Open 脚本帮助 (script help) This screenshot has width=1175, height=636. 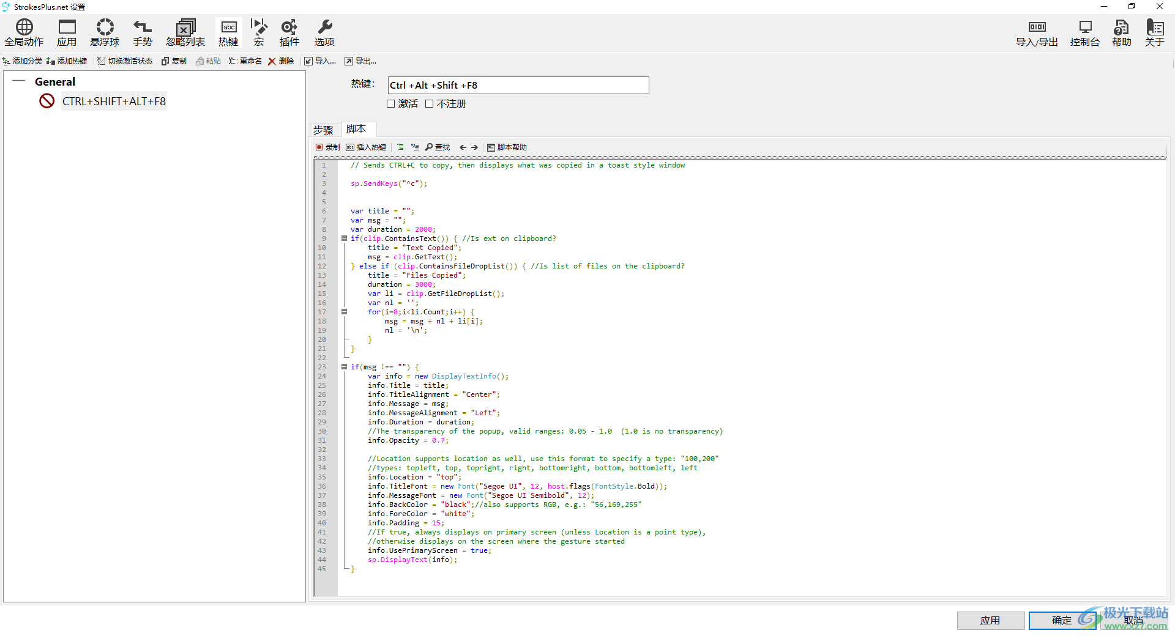(507, 147)
